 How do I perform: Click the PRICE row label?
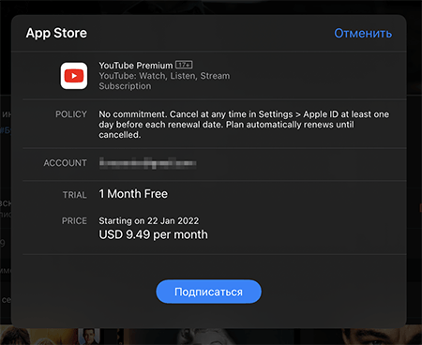point(74,221)
